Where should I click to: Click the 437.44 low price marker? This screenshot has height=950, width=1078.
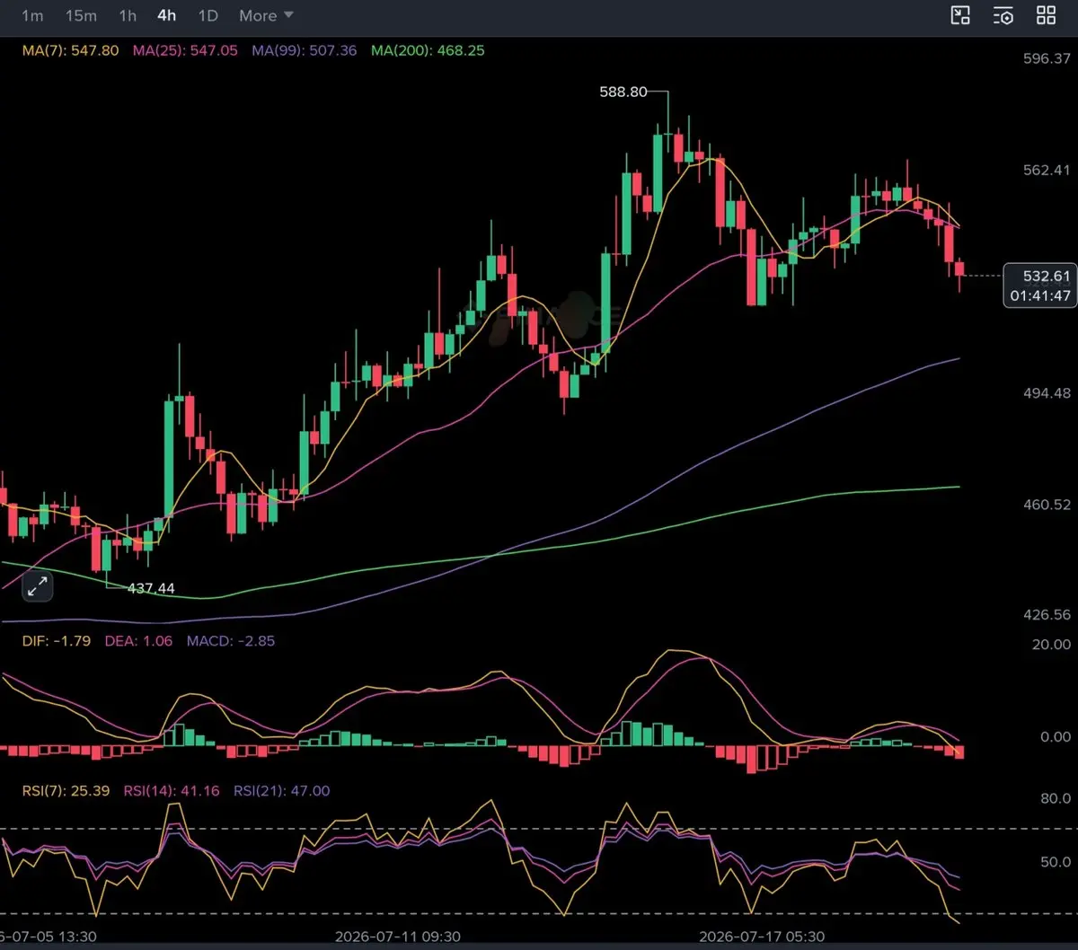point(151,589)
